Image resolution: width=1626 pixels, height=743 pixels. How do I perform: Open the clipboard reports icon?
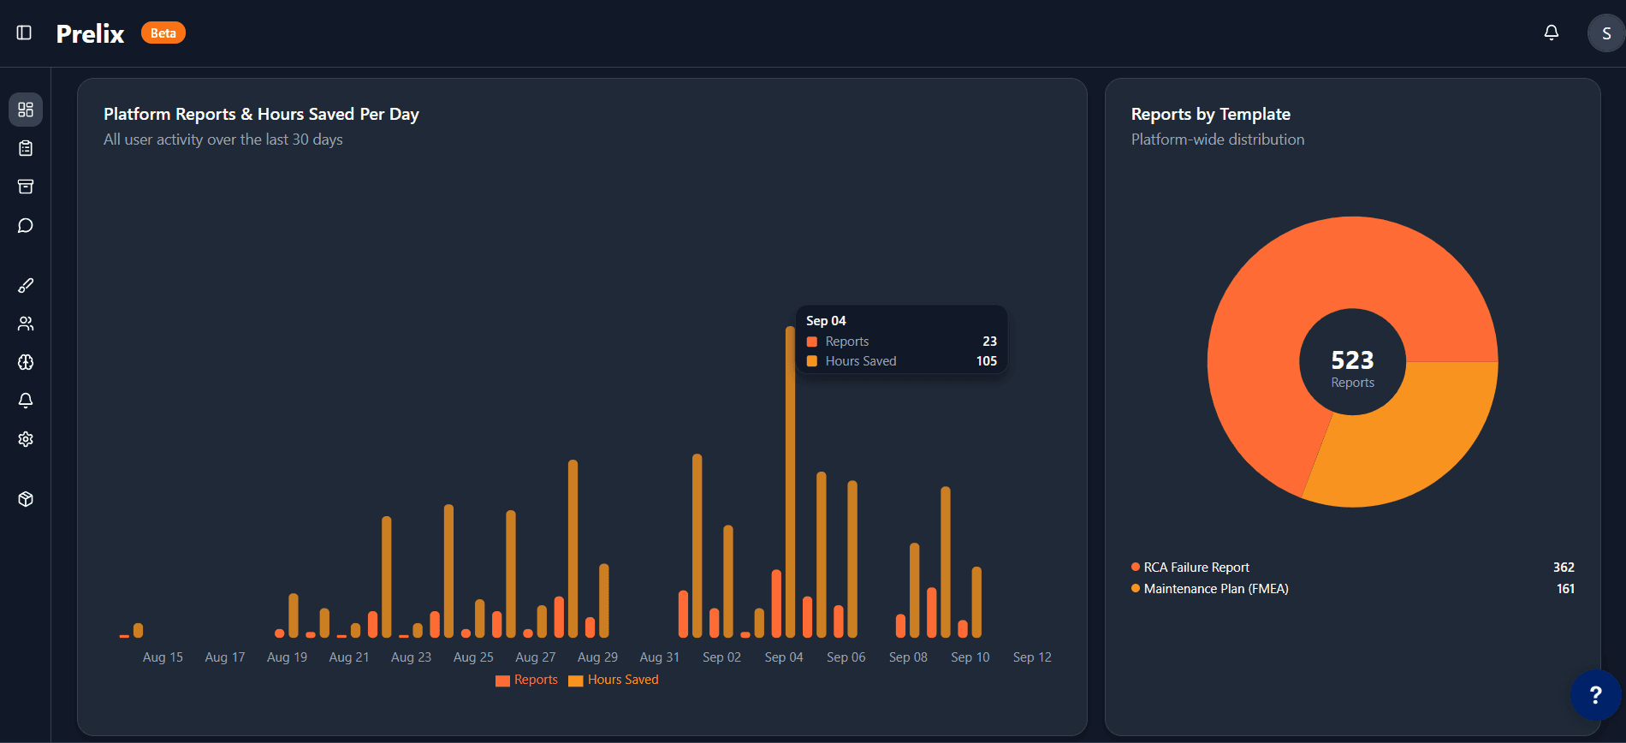pyautogui.click(x=26, y=148)
